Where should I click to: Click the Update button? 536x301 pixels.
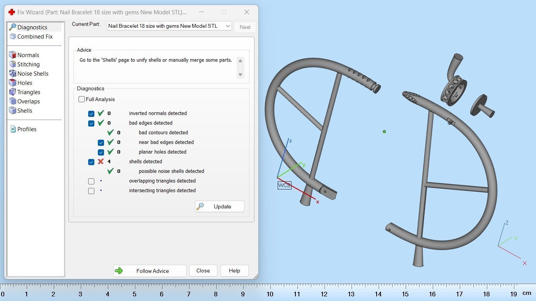tap(220, 206)
